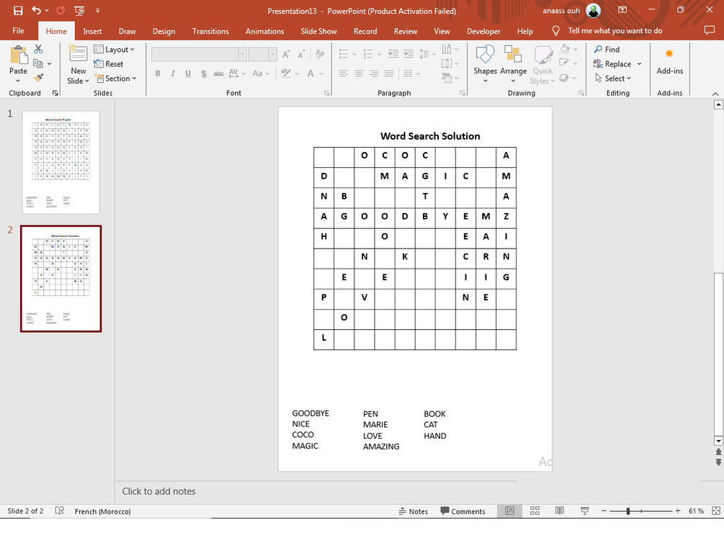Click the Tell me lightbulb icon
The width and height of the screenshot is (724, 543).
556,31
